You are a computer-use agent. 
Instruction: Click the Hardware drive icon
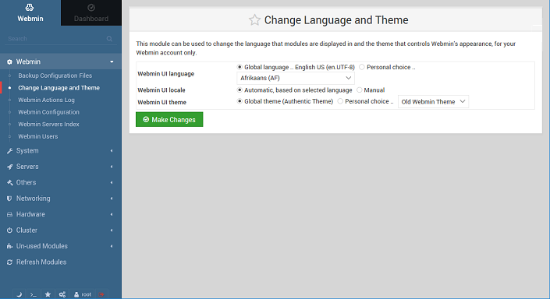(x=9, y=214)
